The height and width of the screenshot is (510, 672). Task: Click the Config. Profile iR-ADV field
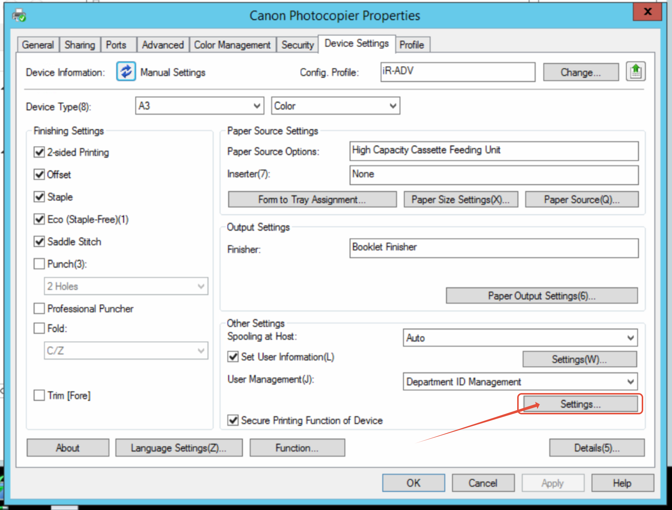coord(458,72)
